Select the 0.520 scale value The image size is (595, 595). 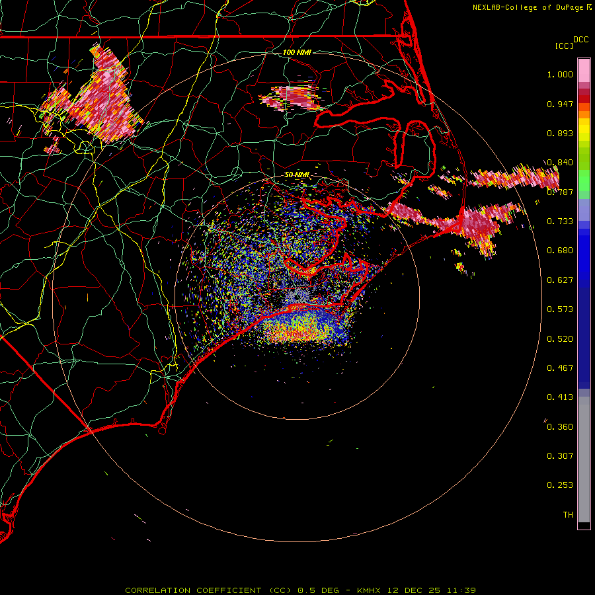pyautogui.click(x=560, y=339)
